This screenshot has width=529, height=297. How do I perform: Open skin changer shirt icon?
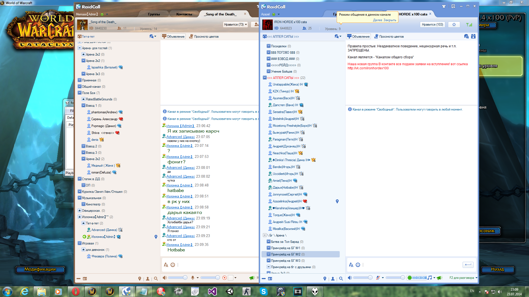point(444,6)
